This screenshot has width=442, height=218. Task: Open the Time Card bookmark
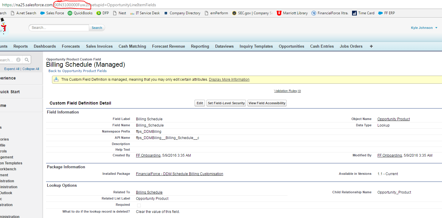pos(366,13)
